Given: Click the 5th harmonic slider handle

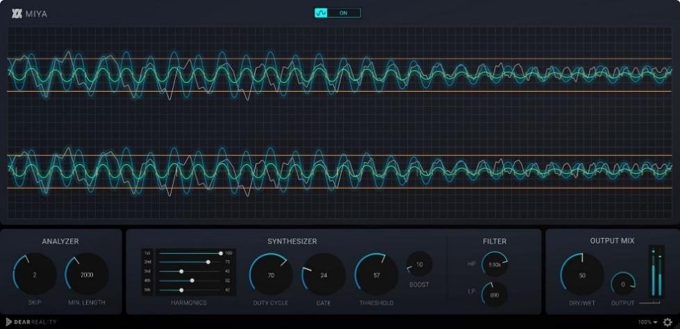Looking at the screenshot, I should (181, 290).
